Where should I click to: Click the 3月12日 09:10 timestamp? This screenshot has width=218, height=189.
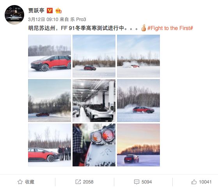[43, 19]
